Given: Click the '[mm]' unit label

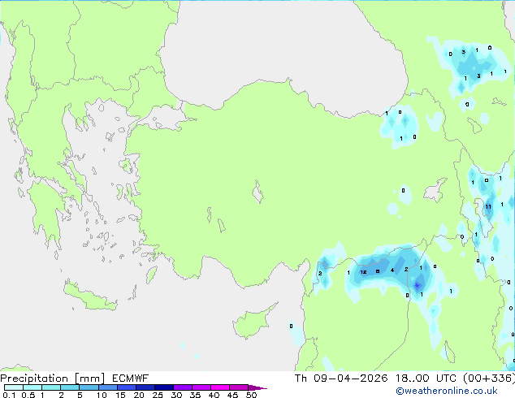Looking at the screenshot, I should [89, 379].
